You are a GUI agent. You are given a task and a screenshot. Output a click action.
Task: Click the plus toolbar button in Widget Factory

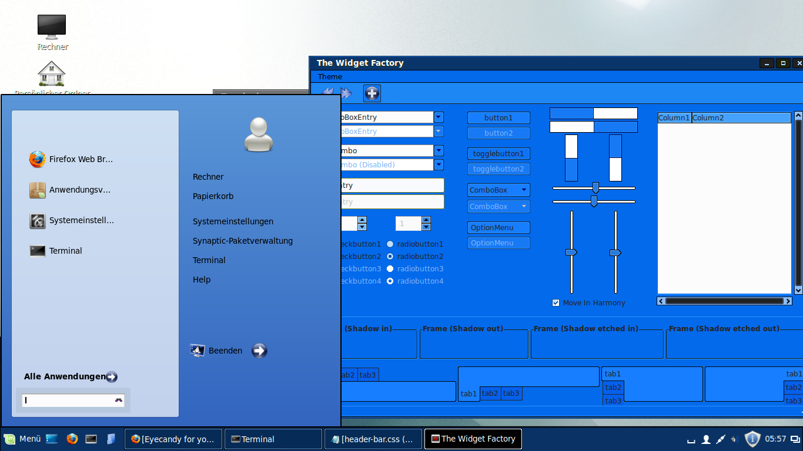[x=372, y=93]
